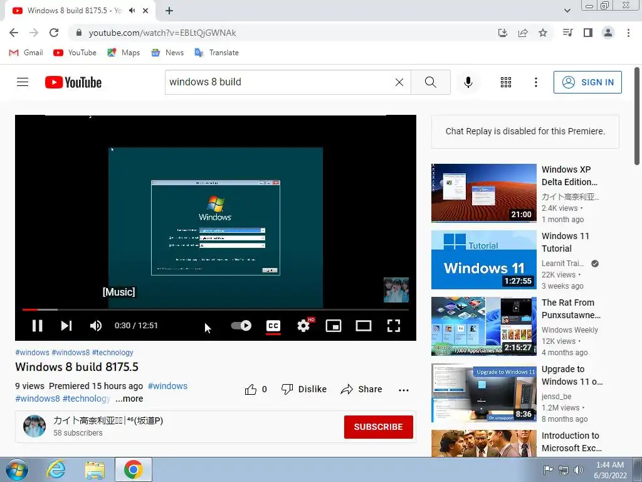The height and width of the screenshot is (482, 642).
Task: Open the #technology hashtag above the title
Action: (113, 353)
